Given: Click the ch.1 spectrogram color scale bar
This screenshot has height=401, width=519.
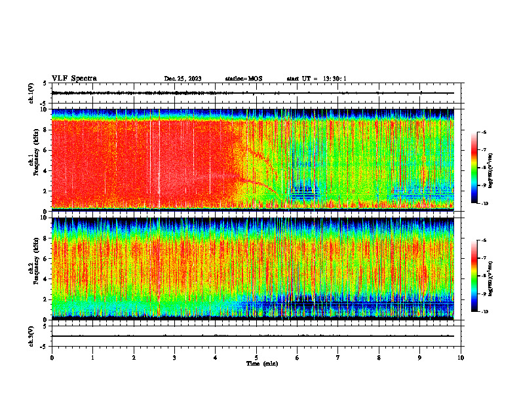Looking at the screenshot, I should [x=474, y=168].
